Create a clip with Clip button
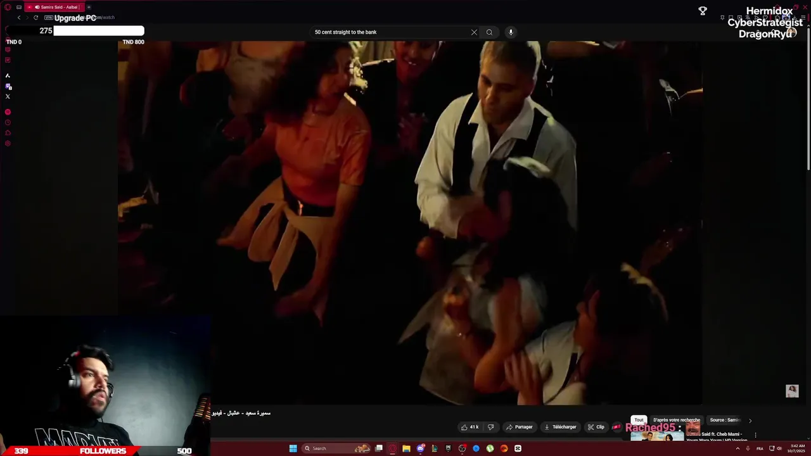811x456 pixels. (596, 427)
